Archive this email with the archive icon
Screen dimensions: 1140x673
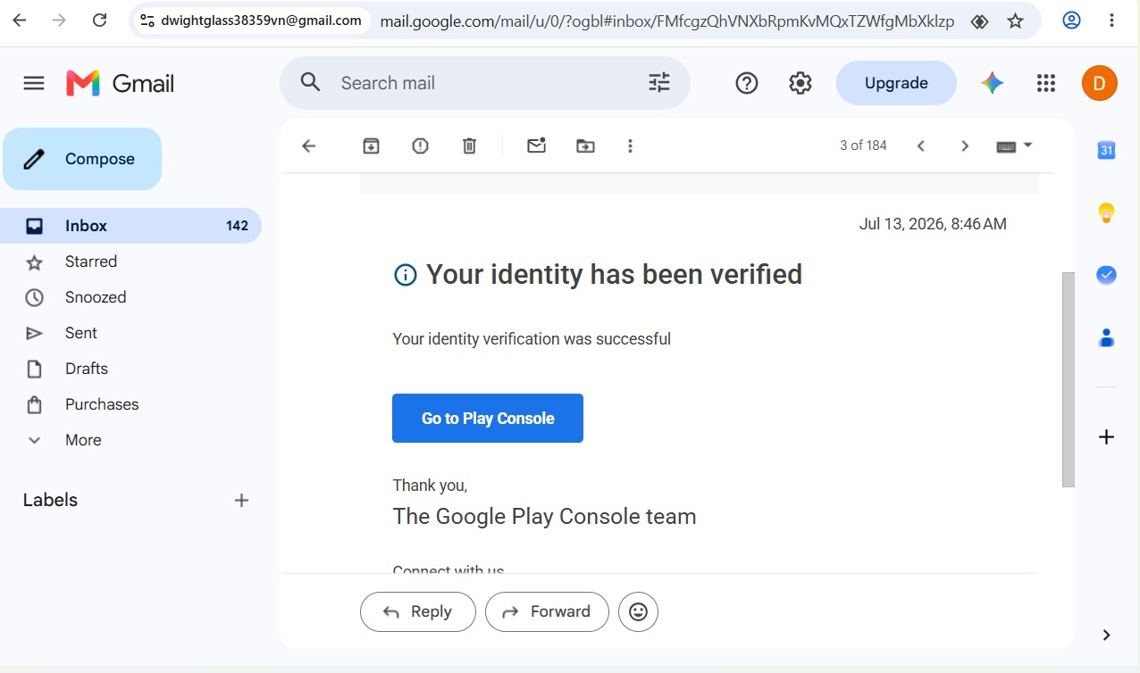[x=371, y=146]
